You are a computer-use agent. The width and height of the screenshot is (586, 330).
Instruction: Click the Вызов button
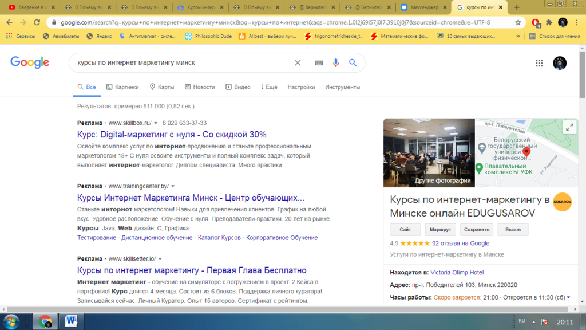pos(513,230)
